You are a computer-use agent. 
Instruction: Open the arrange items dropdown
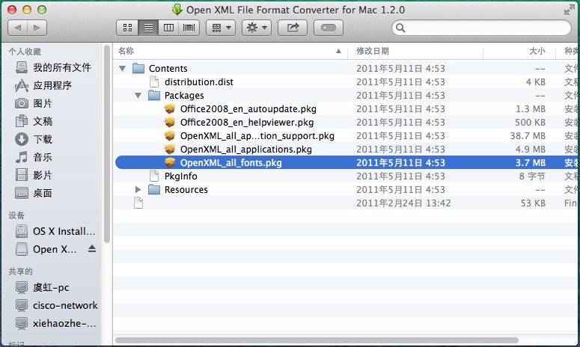221,28
